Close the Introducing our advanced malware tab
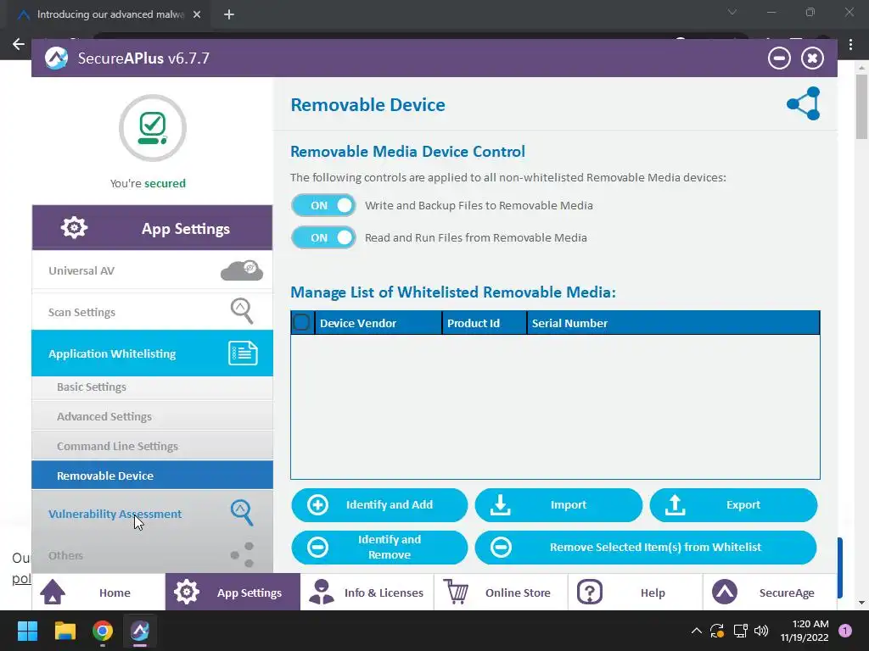 click(197, 14)
